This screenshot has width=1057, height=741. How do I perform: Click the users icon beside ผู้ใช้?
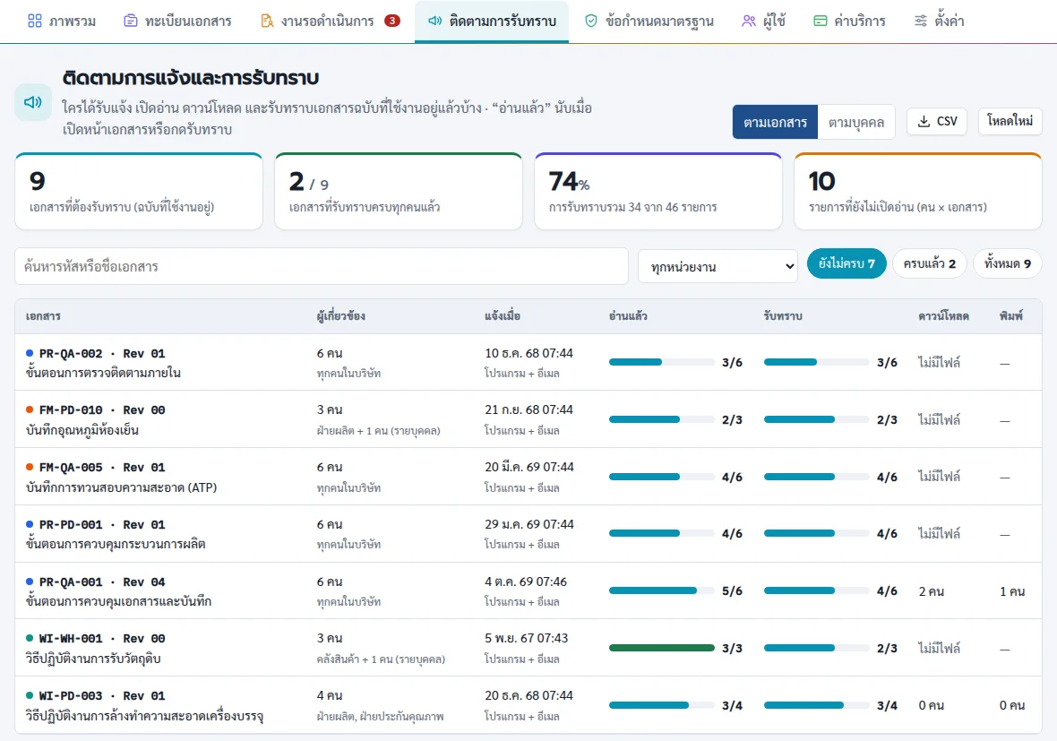point(748,21)
